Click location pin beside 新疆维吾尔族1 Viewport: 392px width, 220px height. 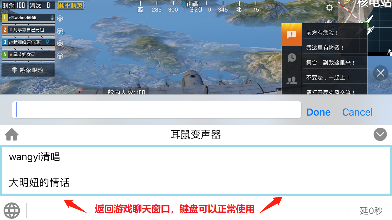[47, 42]
